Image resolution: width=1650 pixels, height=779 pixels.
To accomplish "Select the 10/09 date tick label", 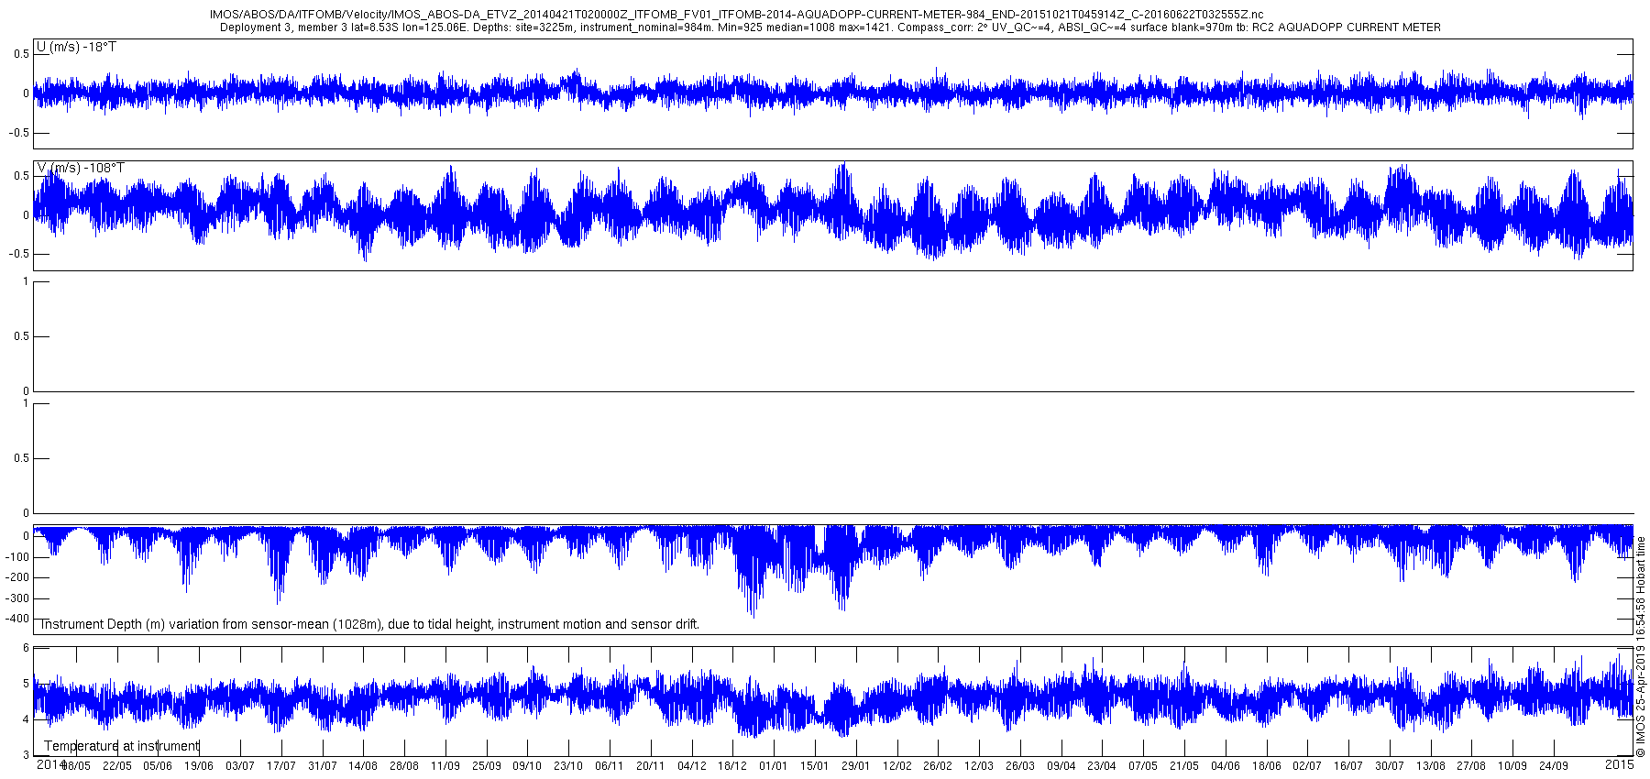I will pos(1512,766).
